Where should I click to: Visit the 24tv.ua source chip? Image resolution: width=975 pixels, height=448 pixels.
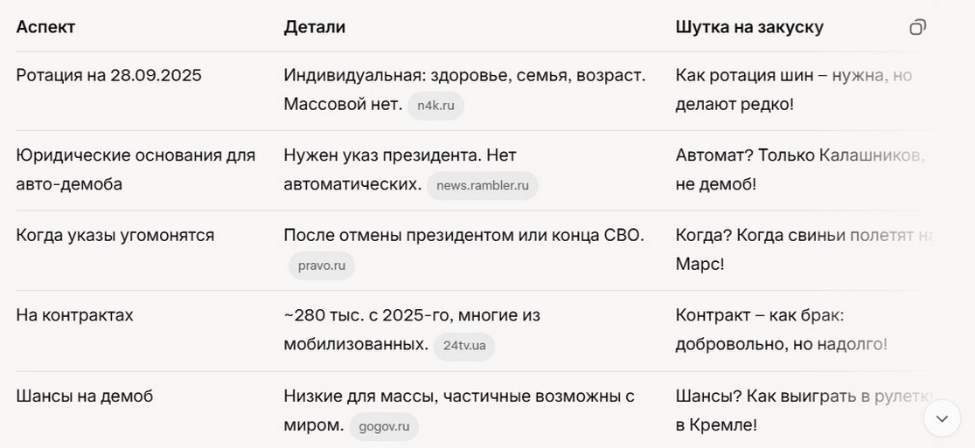tap(464, 346)
